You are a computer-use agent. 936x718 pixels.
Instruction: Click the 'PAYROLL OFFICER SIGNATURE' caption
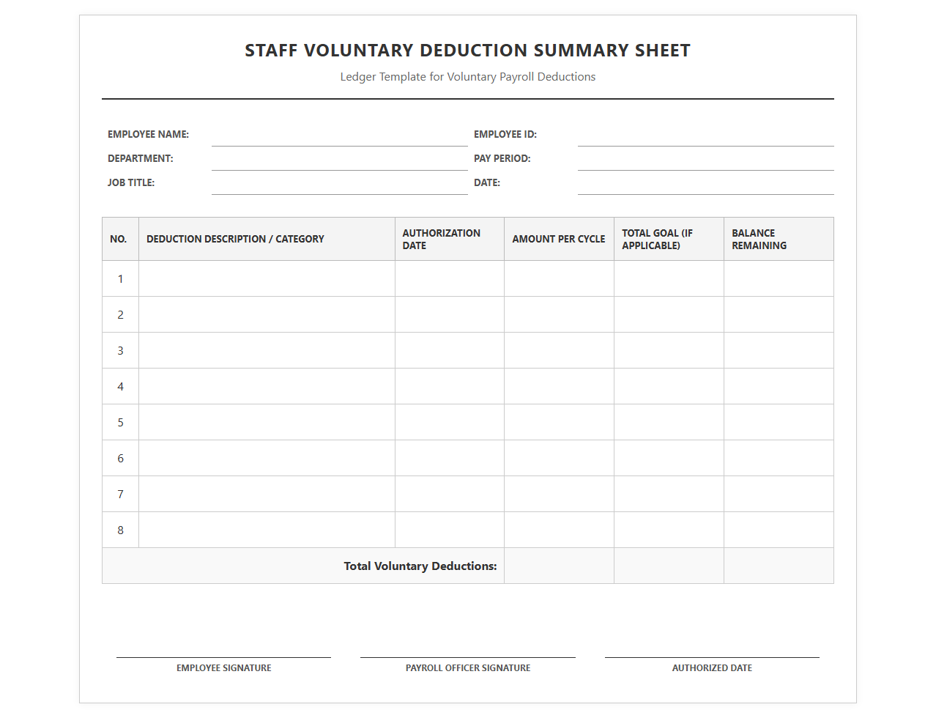[468, 668]
